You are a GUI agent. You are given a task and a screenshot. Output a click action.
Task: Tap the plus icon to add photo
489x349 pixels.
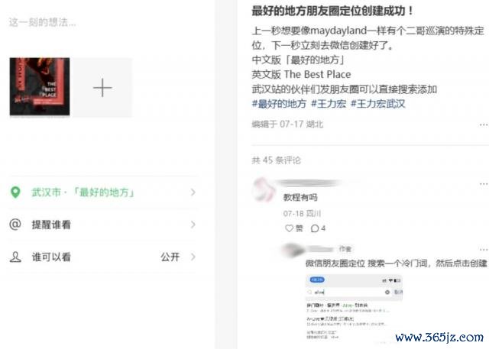pos(102,88)
